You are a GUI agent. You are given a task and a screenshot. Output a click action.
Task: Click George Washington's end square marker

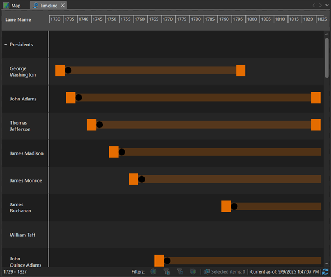click(x=241, y=70)
